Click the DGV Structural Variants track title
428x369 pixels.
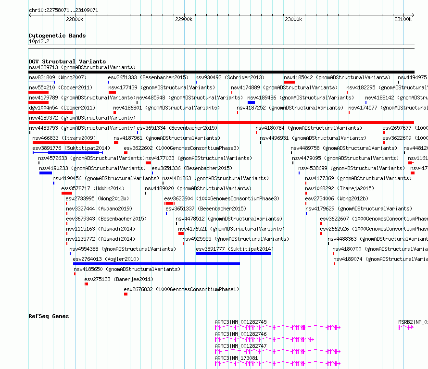[67, 61]
